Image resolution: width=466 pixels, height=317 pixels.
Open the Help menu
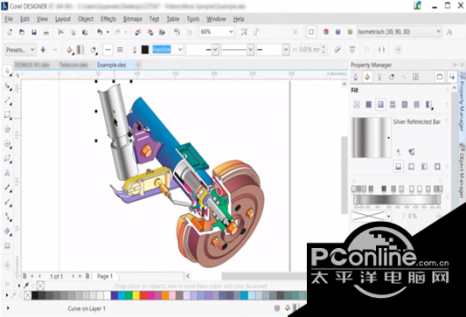pos(239,19)
